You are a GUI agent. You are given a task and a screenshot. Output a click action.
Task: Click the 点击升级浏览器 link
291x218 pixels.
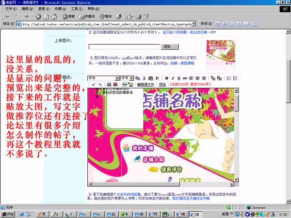tap(129, 194)
